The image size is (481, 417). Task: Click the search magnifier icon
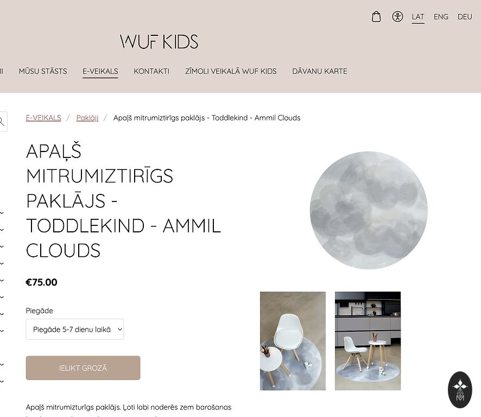2,122
